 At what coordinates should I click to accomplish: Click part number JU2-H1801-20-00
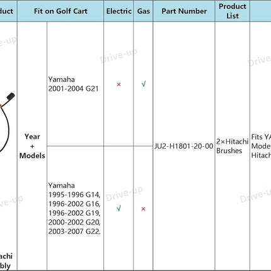pyautogui.click(x=184, y=146)
